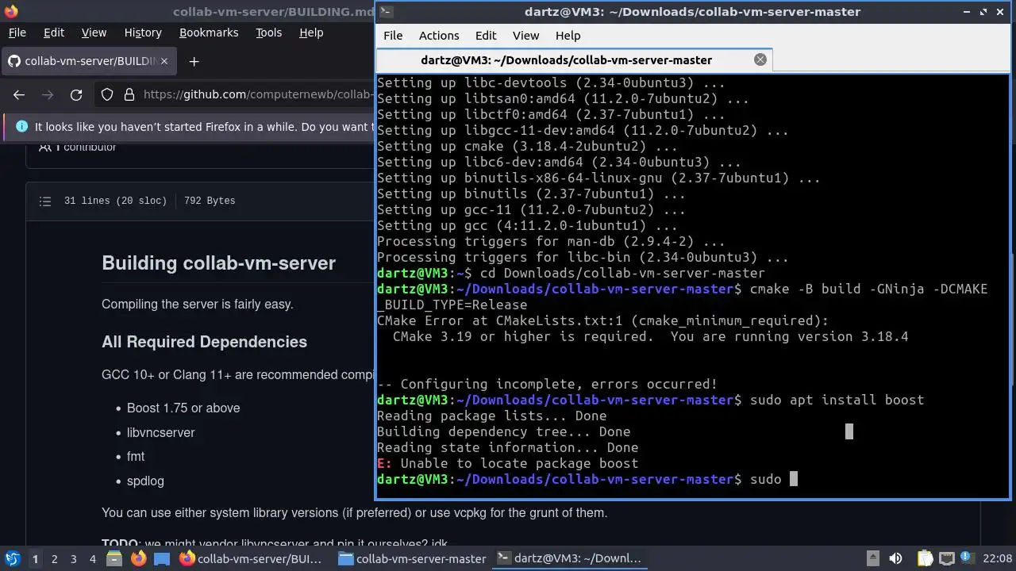This screenshot has height=571, width=1016.
Task: Open the terminal Edit menu
Action: 486,36
